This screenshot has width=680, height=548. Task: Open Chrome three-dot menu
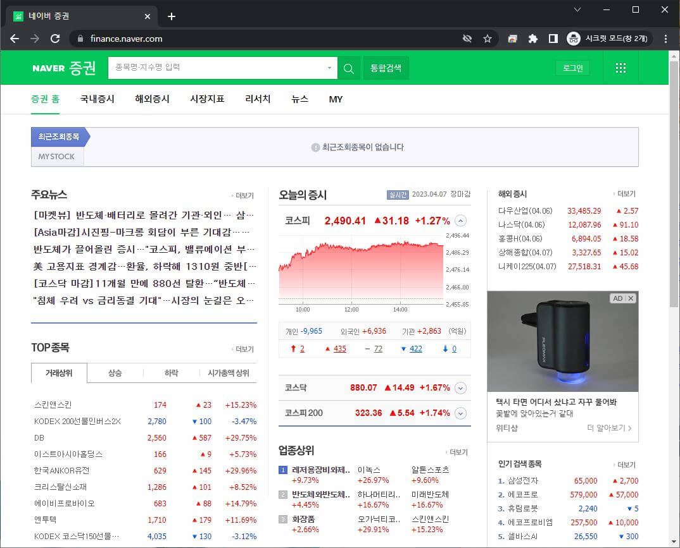(665, 39)
